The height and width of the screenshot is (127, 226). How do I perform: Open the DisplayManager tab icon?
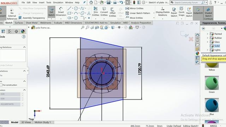pos(23,31)
